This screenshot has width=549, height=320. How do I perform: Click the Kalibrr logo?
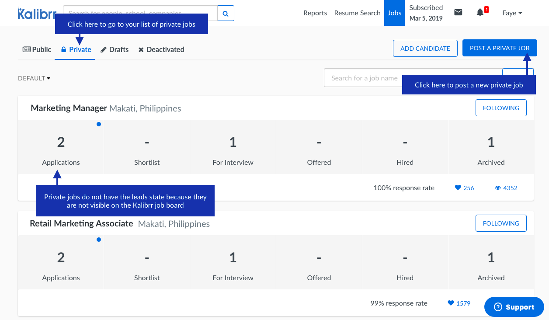pos(37,13)
